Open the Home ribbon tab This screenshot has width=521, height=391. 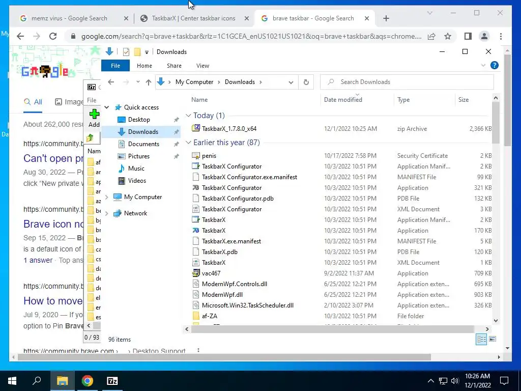(144, 66)
